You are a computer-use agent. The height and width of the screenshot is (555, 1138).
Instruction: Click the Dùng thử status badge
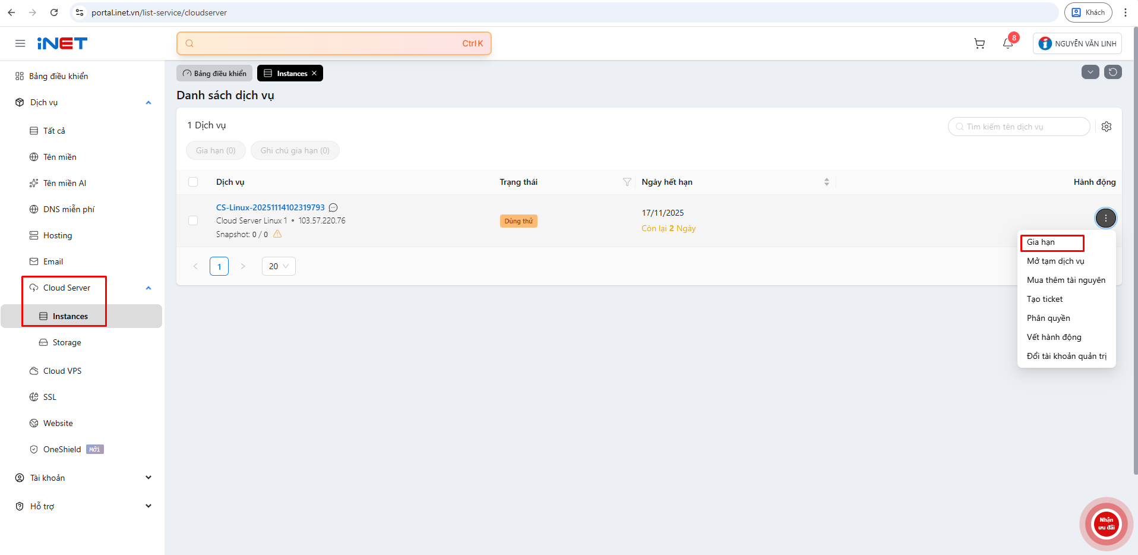click(519, 221)
